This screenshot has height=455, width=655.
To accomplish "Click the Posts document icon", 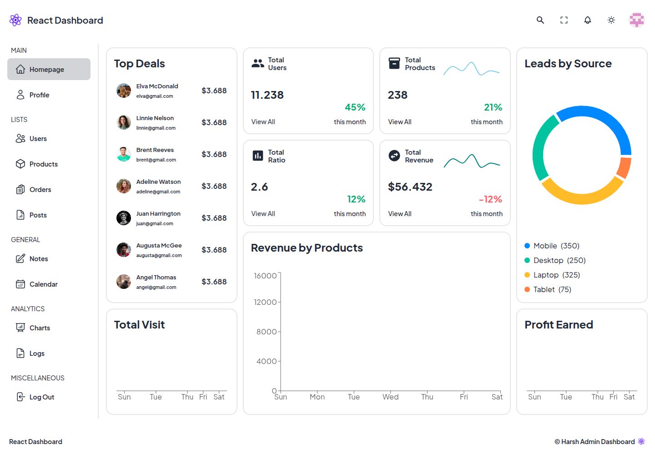I will pos(20,215).
